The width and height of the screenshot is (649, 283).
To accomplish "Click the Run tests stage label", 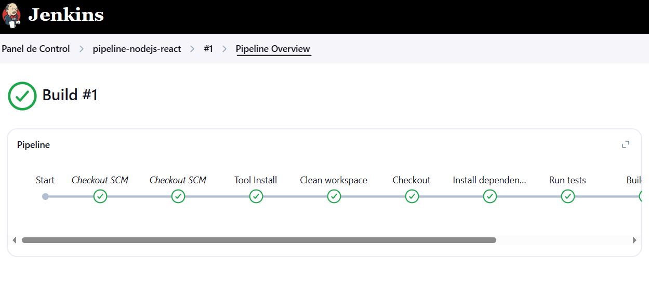I will pyautogui.click(x=567, y=180).
